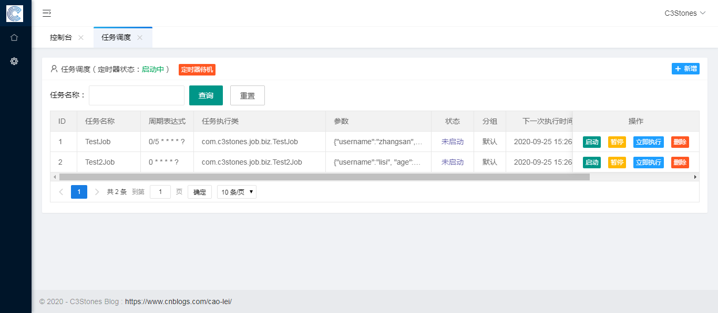This screenshot has width=718, height=313.
Task: Click the table scrollbar right arrow
Action: coord(695,177)
